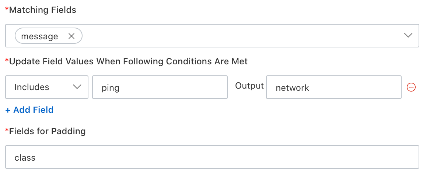Remove the message tag with its X icon
The image size is (423, 175).
click(x=71, y=36)
